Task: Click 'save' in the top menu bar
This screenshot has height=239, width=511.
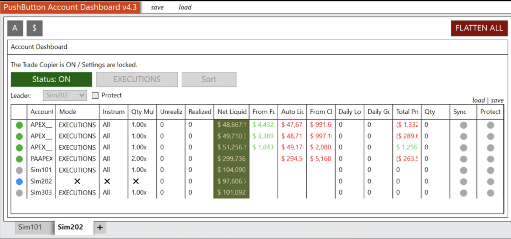Action: [x=157, y=7]
